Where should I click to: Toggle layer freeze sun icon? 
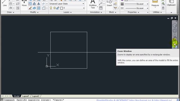(55, 8)
